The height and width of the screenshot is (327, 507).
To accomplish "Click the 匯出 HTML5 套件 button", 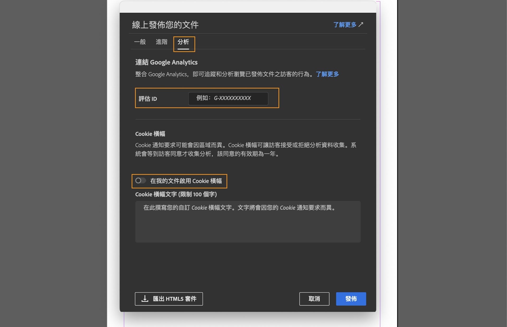I will click(x=169, y=299).
